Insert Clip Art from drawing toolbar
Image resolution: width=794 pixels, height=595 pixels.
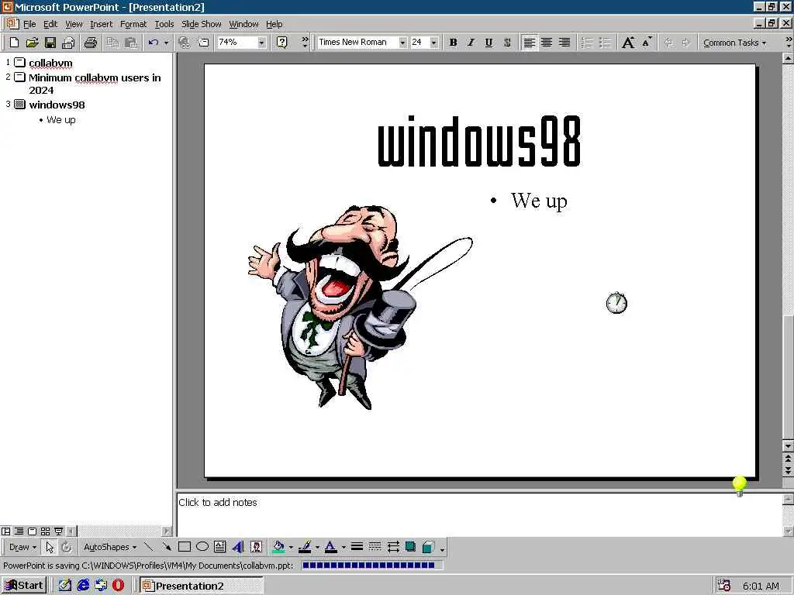[x=256, y=547]
